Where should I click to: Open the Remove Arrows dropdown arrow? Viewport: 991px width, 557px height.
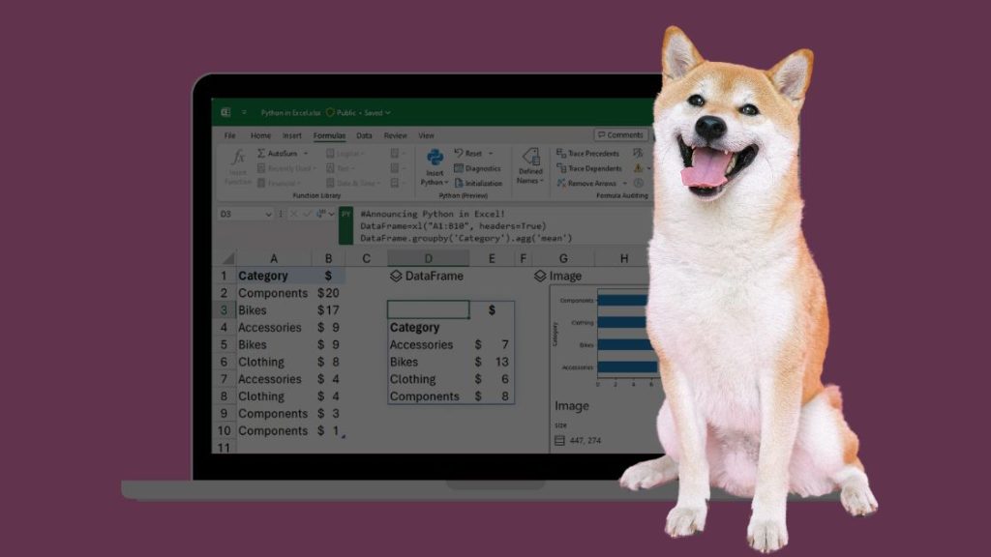pos(624,183)
